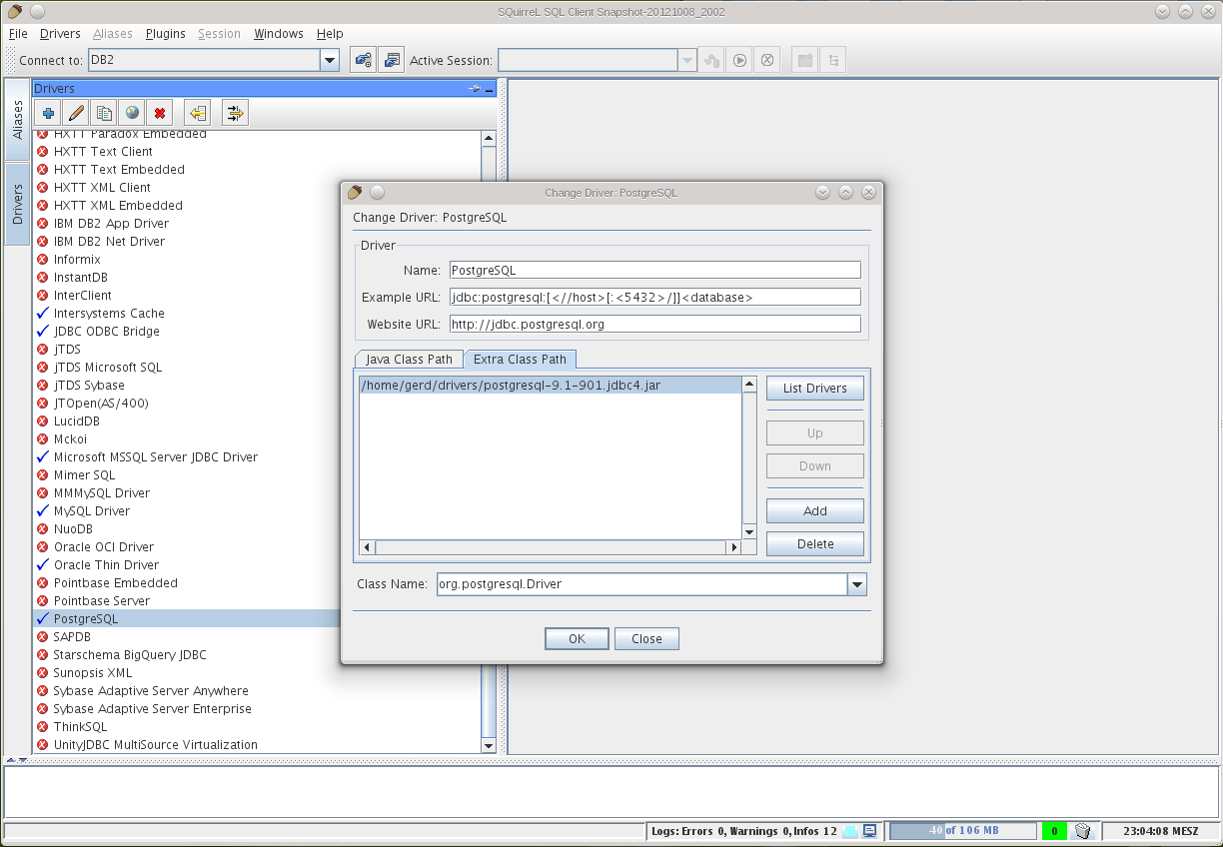1223x847 pixels.
Task: Click the memory usage bar showing 40 of 106 MB
Action: pyautogui.click(x=962, y=830)
